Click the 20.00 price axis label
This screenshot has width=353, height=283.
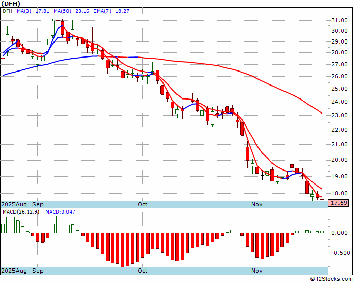coord(340,160)
